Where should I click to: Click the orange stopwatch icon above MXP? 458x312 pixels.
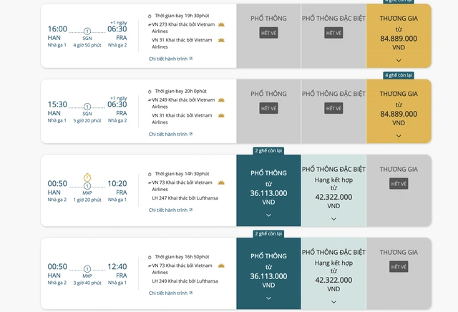pyautogui.click(x=87, y=177)
